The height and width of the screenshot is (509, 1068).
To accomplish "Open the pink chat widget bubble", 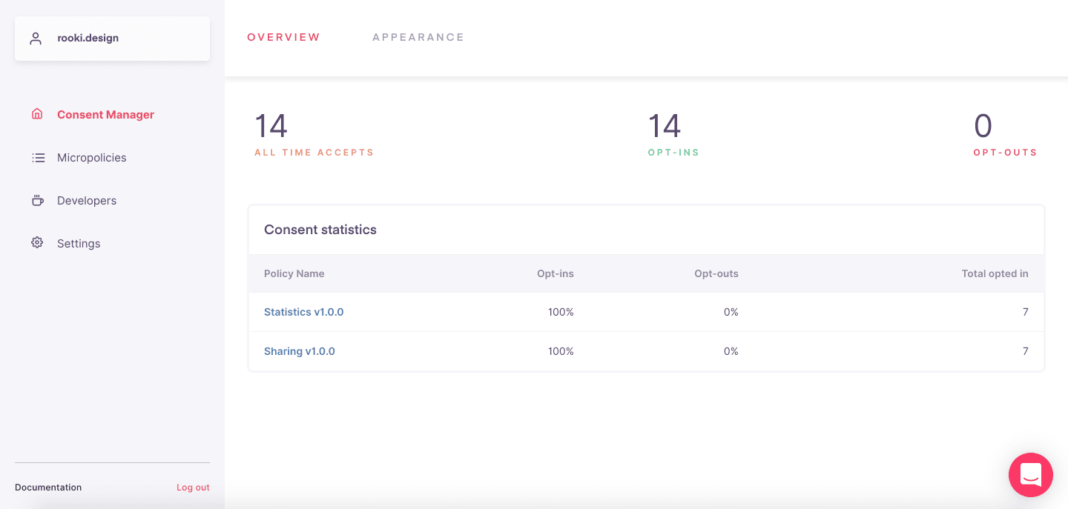I will (1030, 474).
